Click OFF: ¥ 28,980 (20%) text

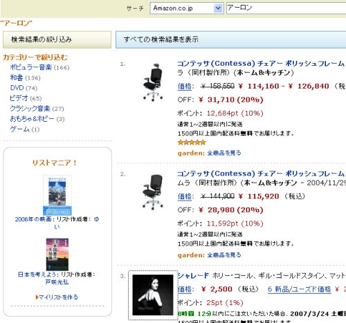pyautogui.click(x=220, y=210)
